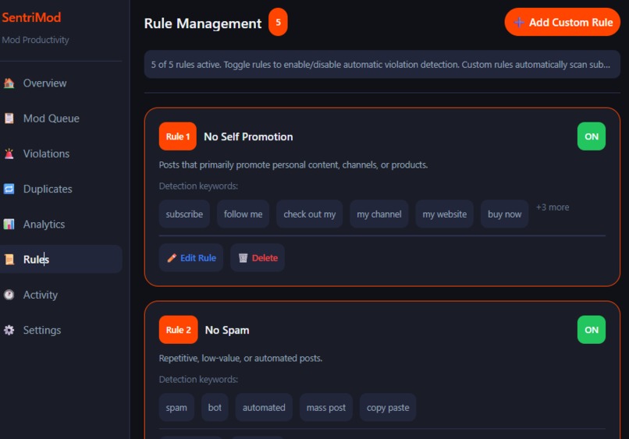Click the '5 of 5 rules active' banner
Viewport: 629px width, 439px height.
(382, 64)
